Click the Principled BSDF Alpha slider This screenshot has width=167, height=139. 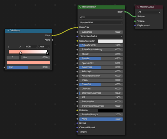pos(101,119)
